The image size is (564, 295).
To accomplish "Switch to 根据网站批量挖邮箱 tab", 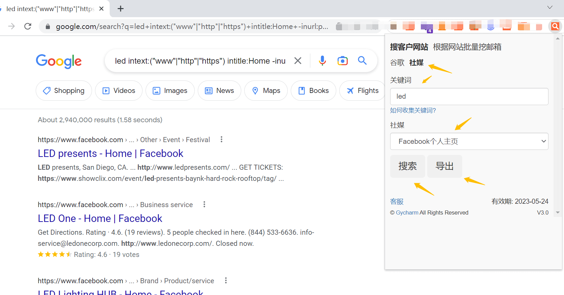I will coord(467,47).
